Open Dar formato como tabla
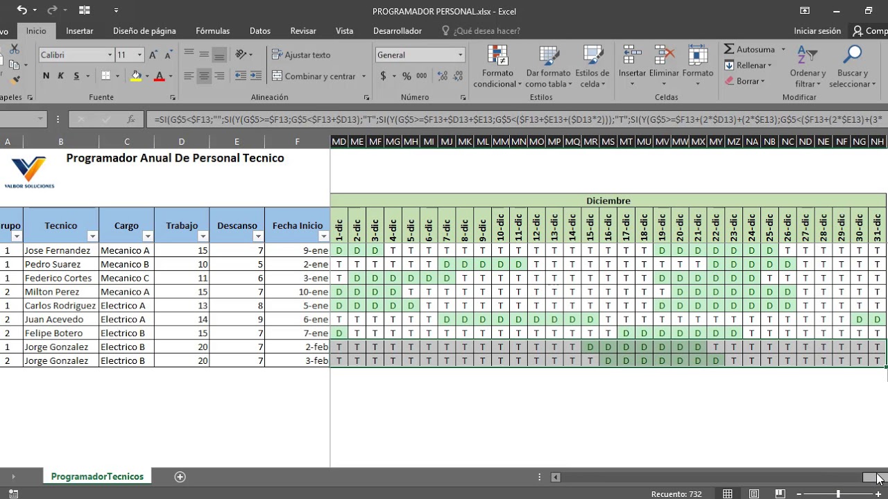The width and height of the screenshot is (888, 499). pos(548,67)
